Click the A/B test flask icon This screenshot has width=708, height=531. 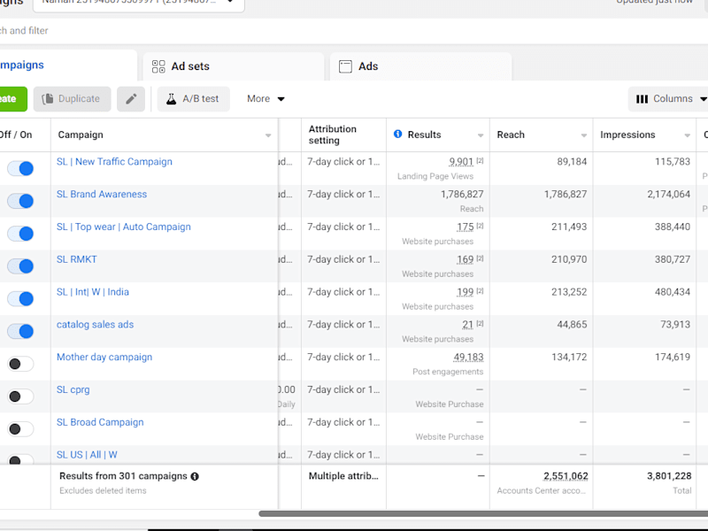[x=171, y=99]
